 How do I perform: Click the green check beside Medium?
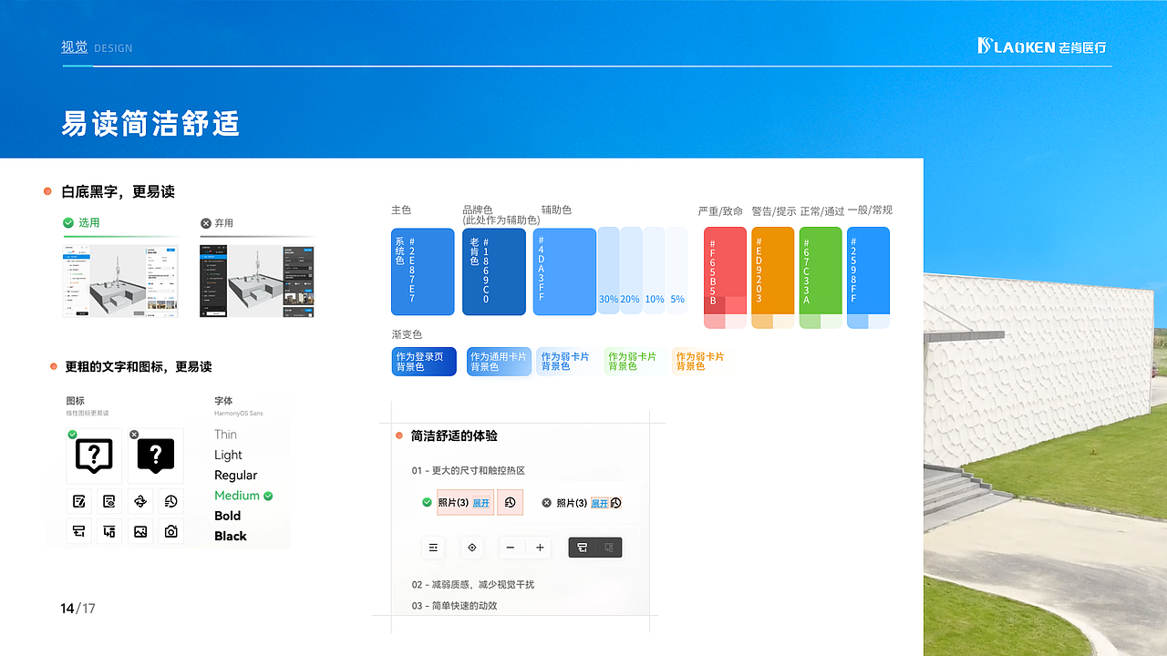click(x=268, y=496)
